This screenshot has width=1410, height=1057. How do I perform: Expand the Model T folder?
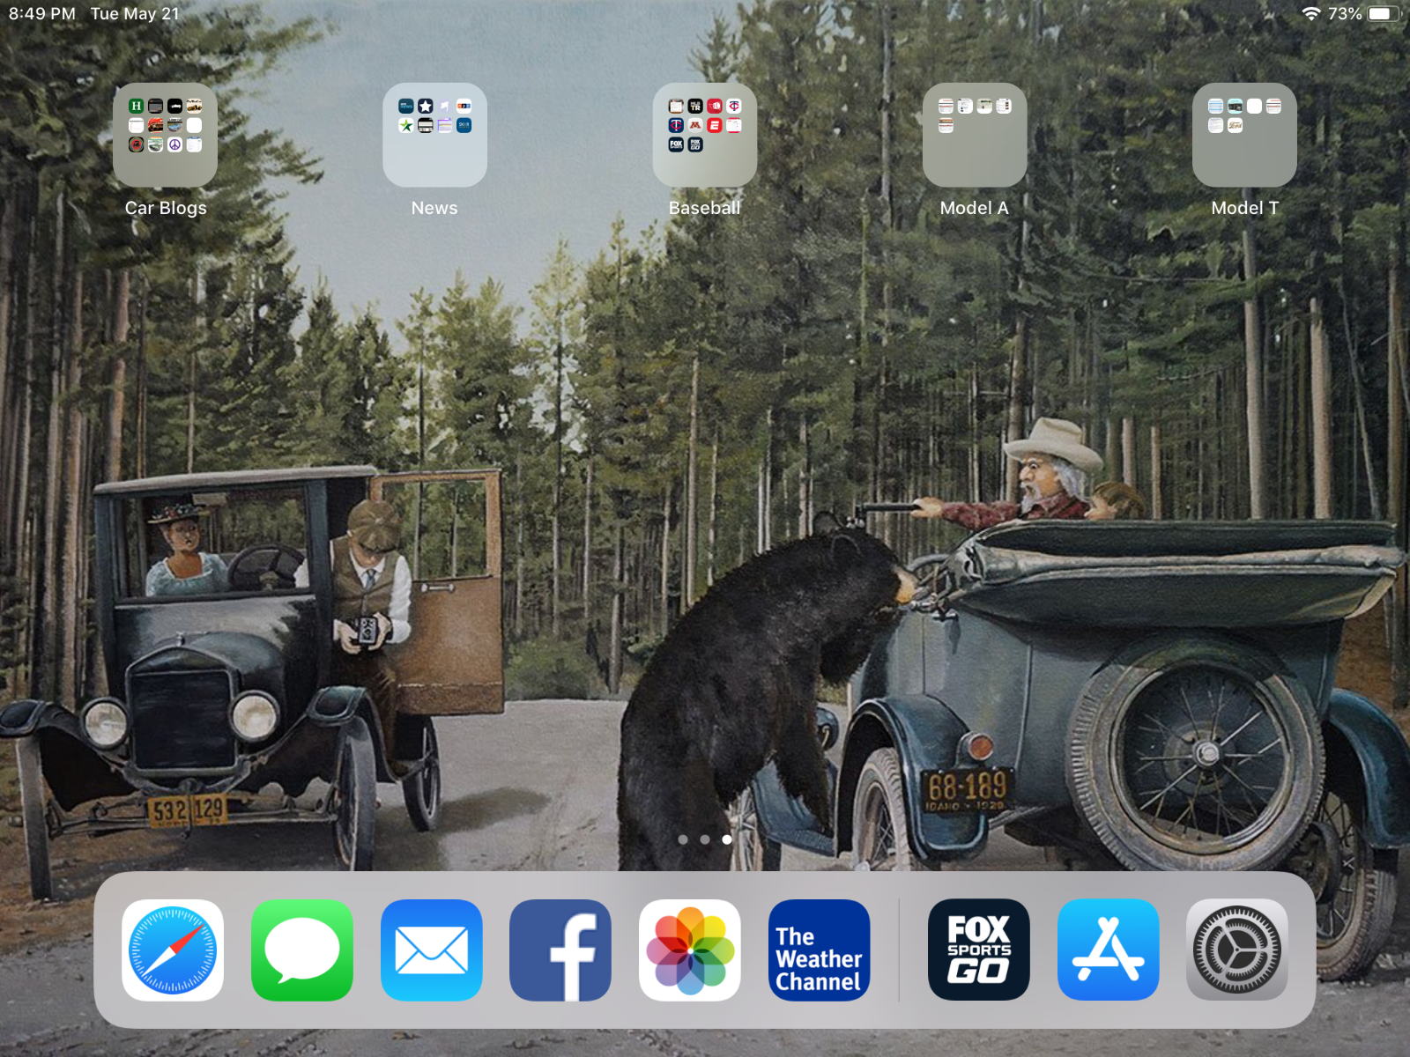click(x=1244, y=135)
